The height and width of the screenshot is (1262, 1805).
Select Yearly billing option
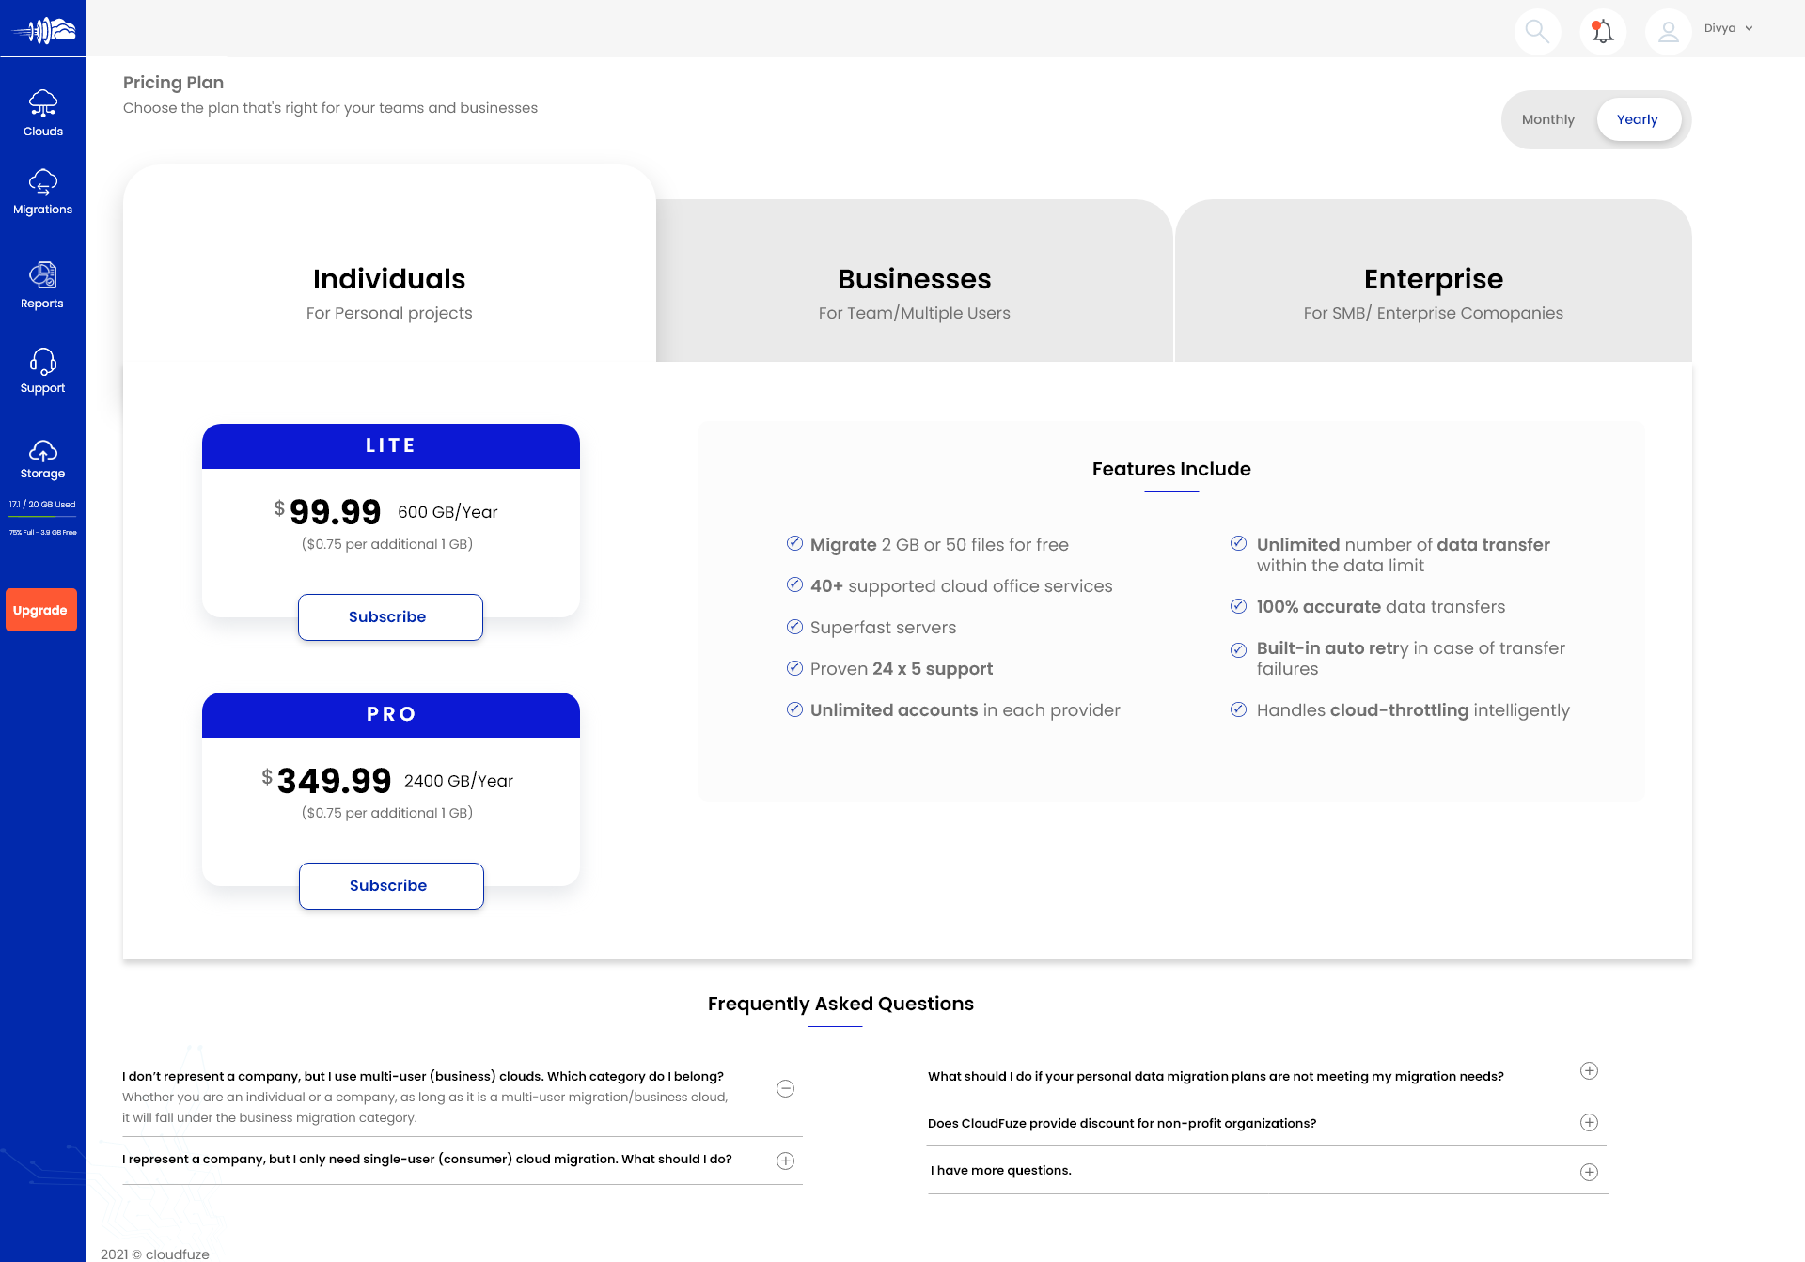1637,119
